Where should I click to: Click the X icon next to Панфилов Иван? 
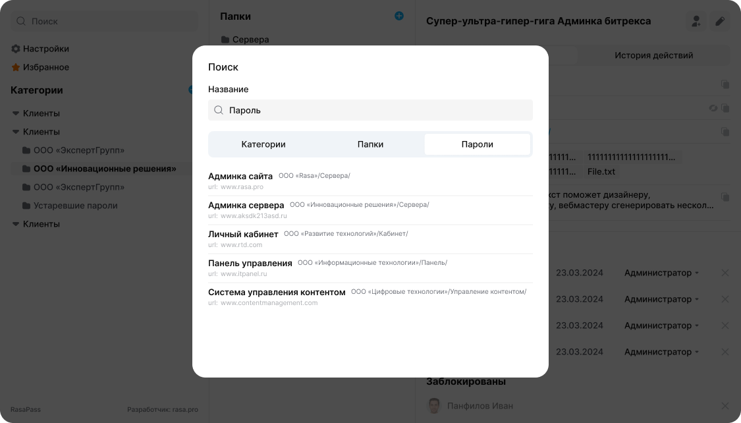pyautogui.click(x=725, y=406)
